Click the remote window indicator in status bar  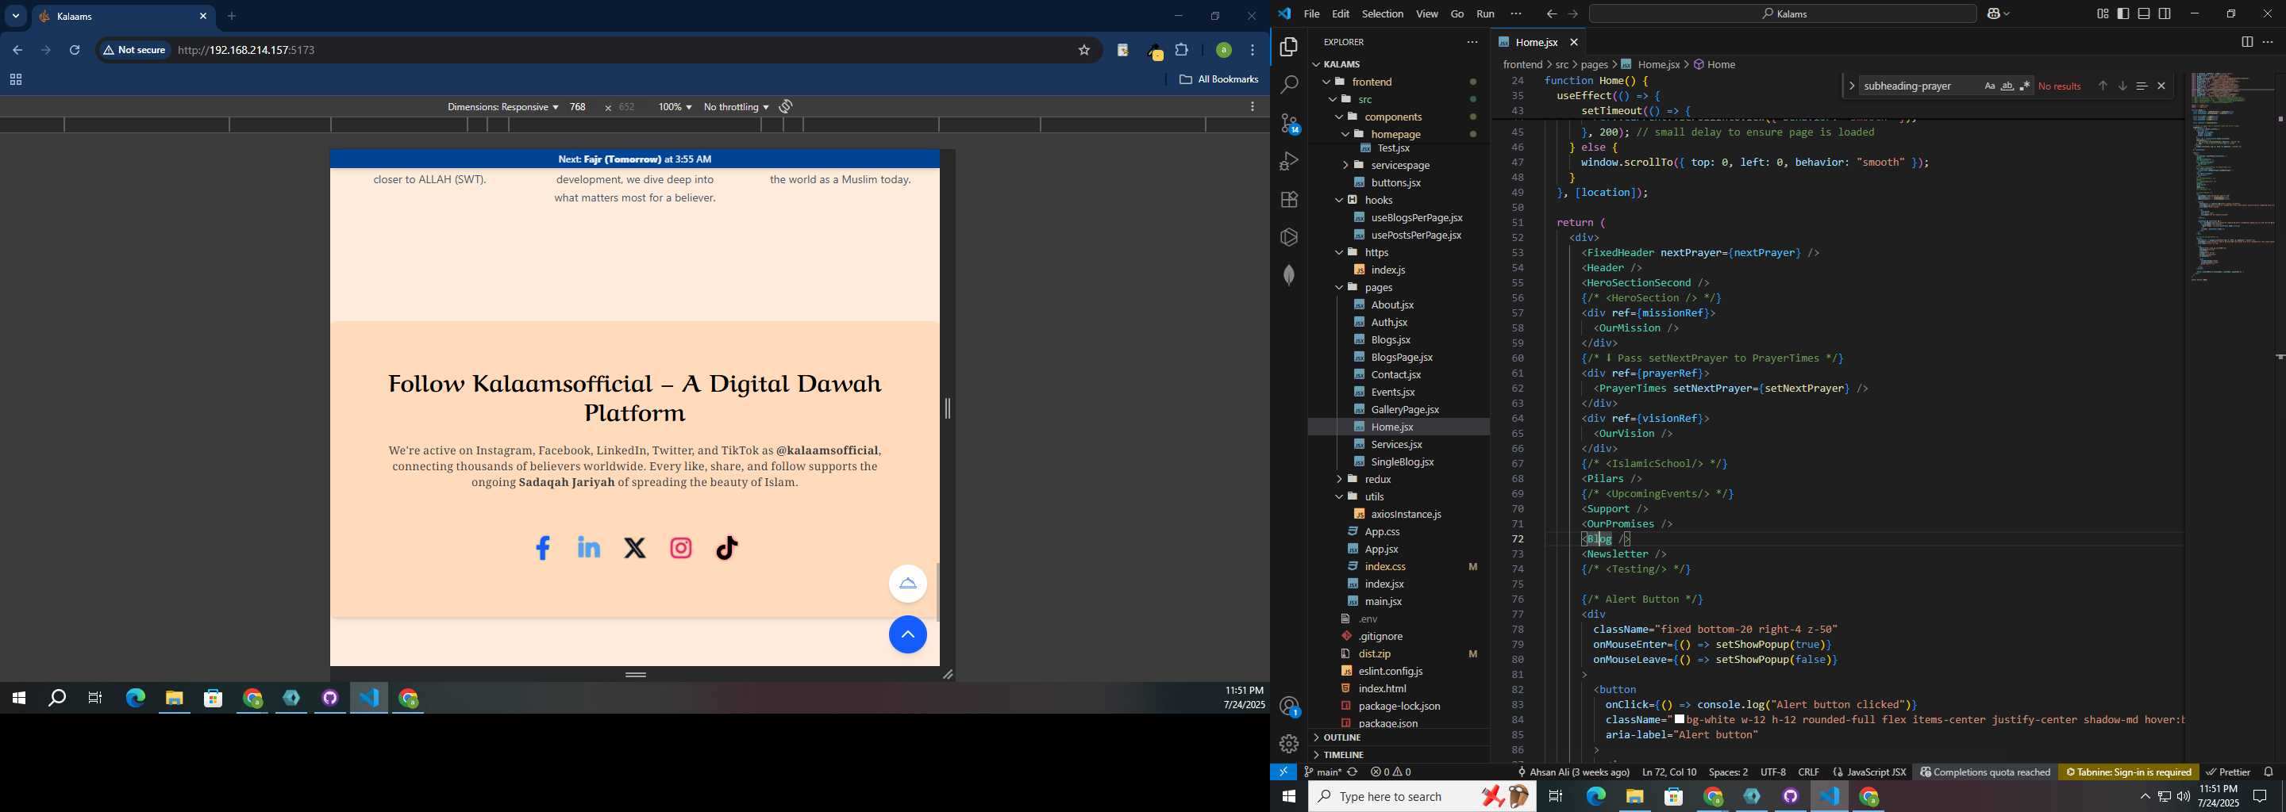[1283, 772]
